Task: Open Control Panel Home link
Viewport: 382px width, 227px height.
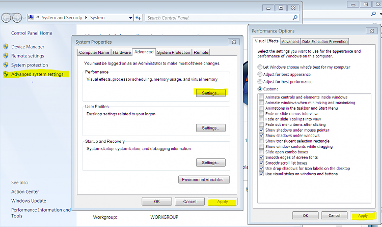Action: click(x=32, y=33)
